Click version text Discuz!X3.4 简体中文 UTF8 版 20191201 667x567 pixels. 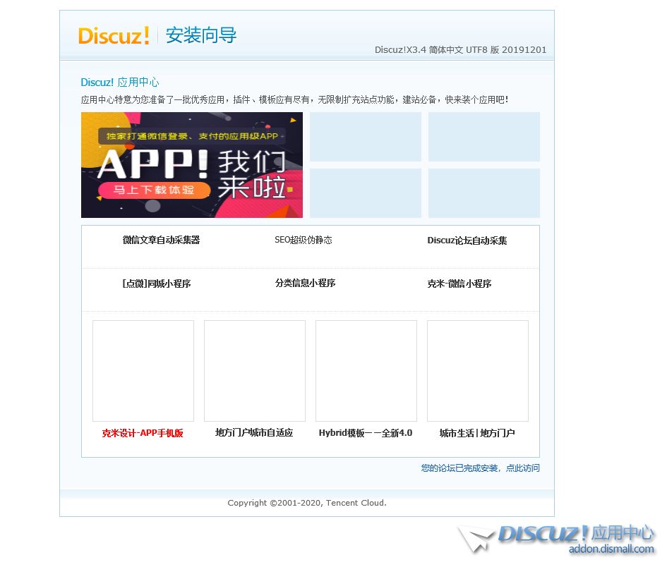(x=460, y=50)
